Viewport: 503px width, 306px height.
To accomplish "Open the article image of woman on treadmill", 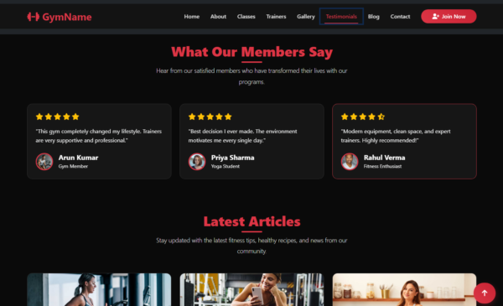I will (x=99, y=289).
